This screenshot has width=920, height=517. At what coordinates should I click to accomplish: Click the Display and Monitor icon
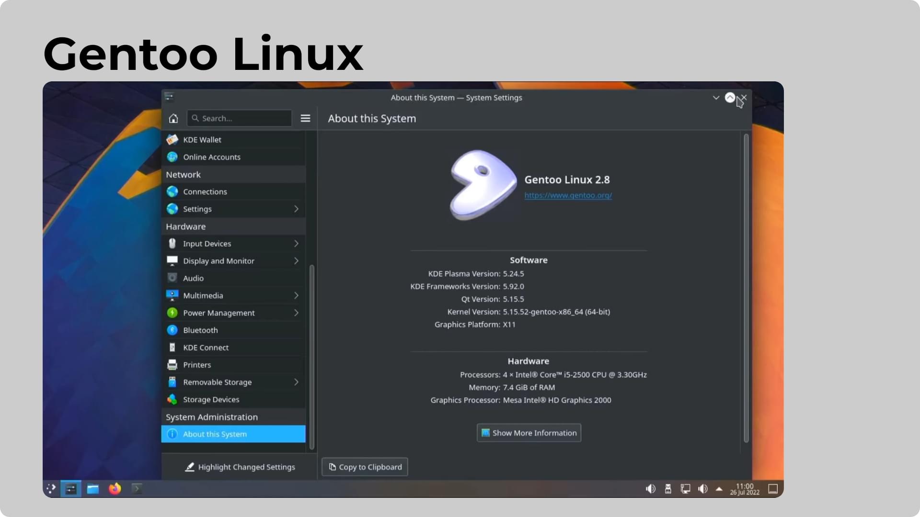[172, 261]
